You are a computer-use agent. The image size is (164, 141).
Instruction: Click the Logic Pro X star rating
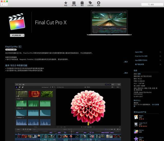143,126
